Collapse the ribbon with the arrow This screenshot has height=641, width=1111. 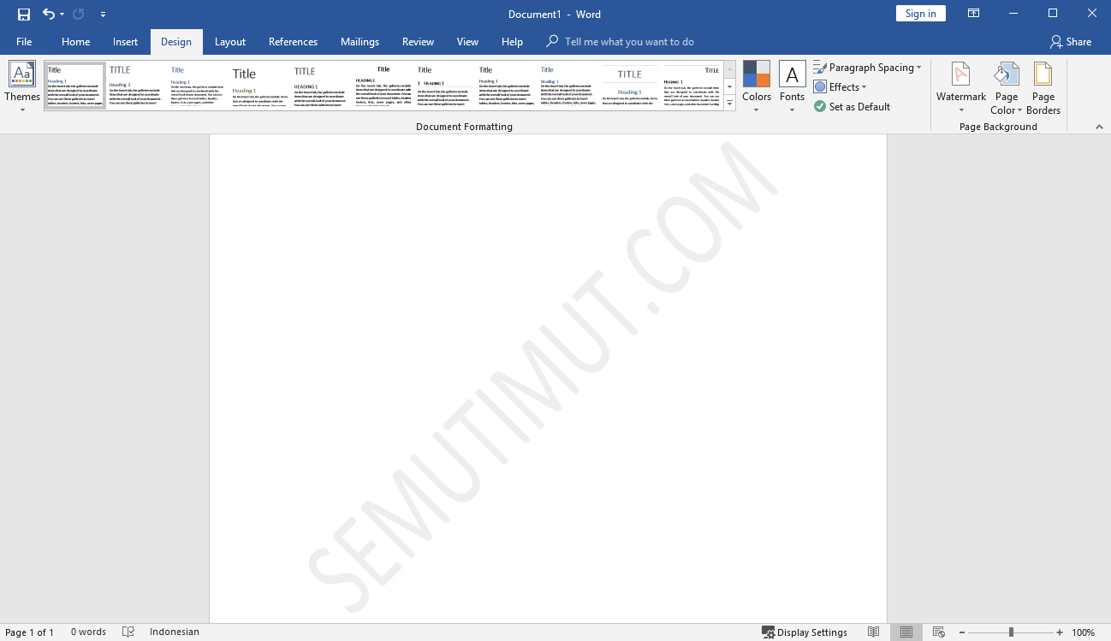[1099, 127]
